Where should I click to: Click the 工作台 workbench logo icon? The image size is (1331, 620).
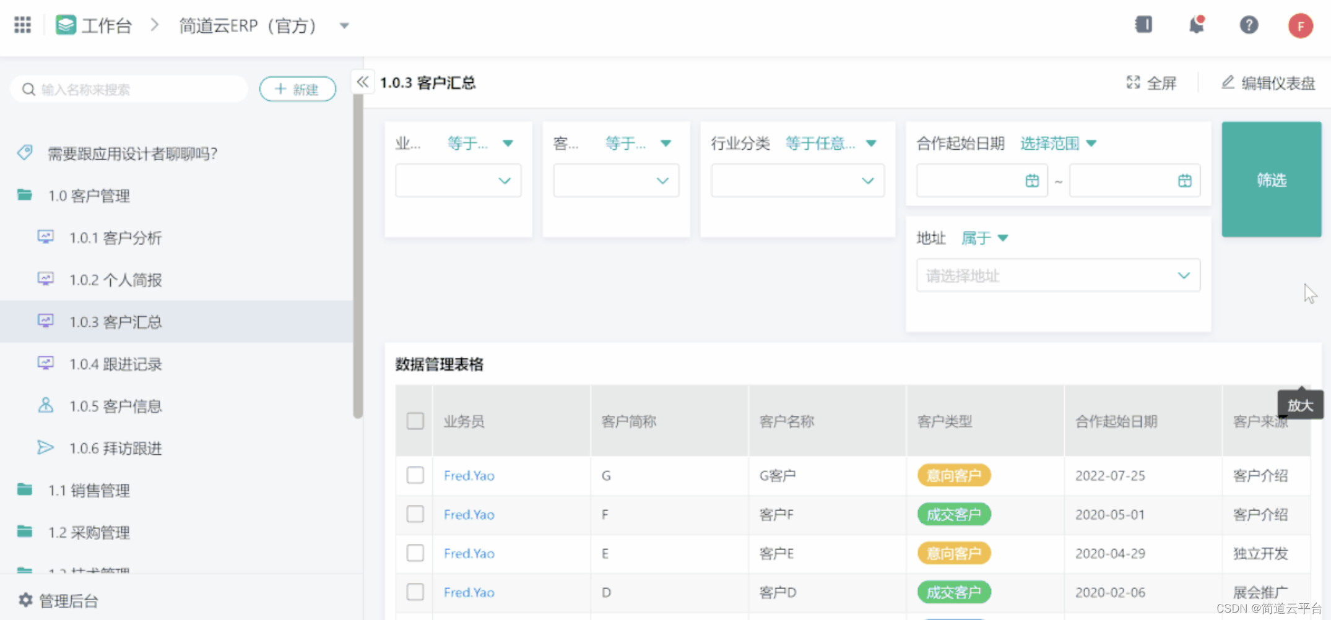click(x=66, y=25)
